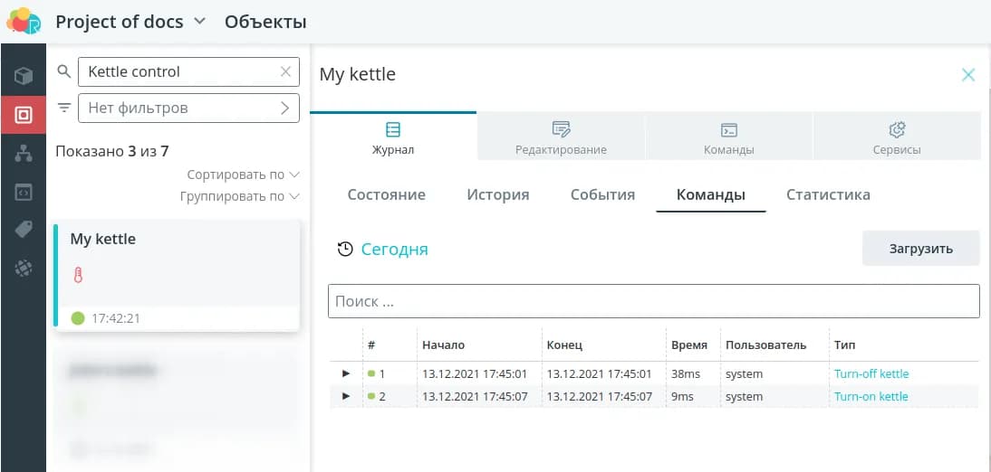Clear the Kettle control search text
The width and height of the screenshot is (991, 472).
(x=286, y=71)
